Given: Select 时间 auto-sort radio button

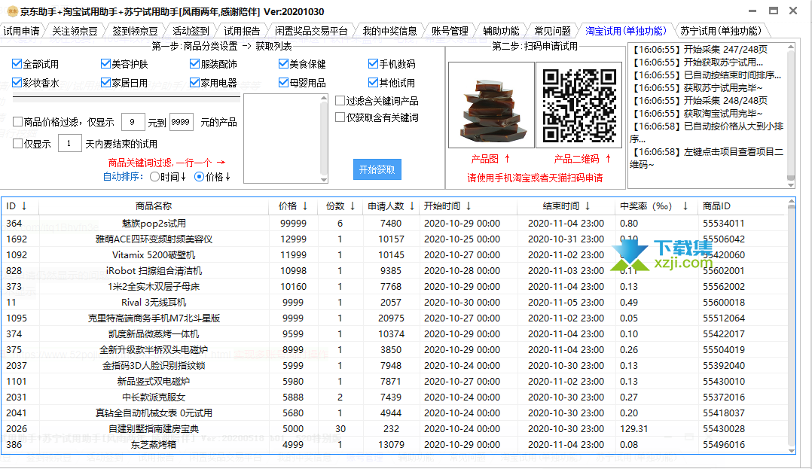Looking at the screenshot, I should 154,176.
